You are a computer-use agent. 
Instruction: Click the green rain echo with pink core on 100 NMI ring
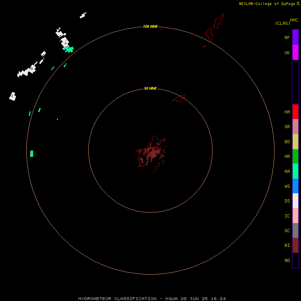[32, 154]
